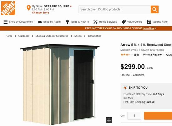
Task: Click the Change Store link
Action: coord(41,13)
